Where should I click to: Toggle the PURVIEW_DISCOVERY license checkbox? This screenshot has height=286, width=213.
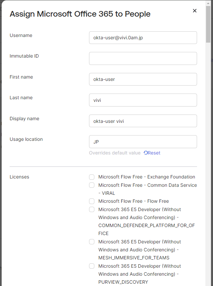92,266
